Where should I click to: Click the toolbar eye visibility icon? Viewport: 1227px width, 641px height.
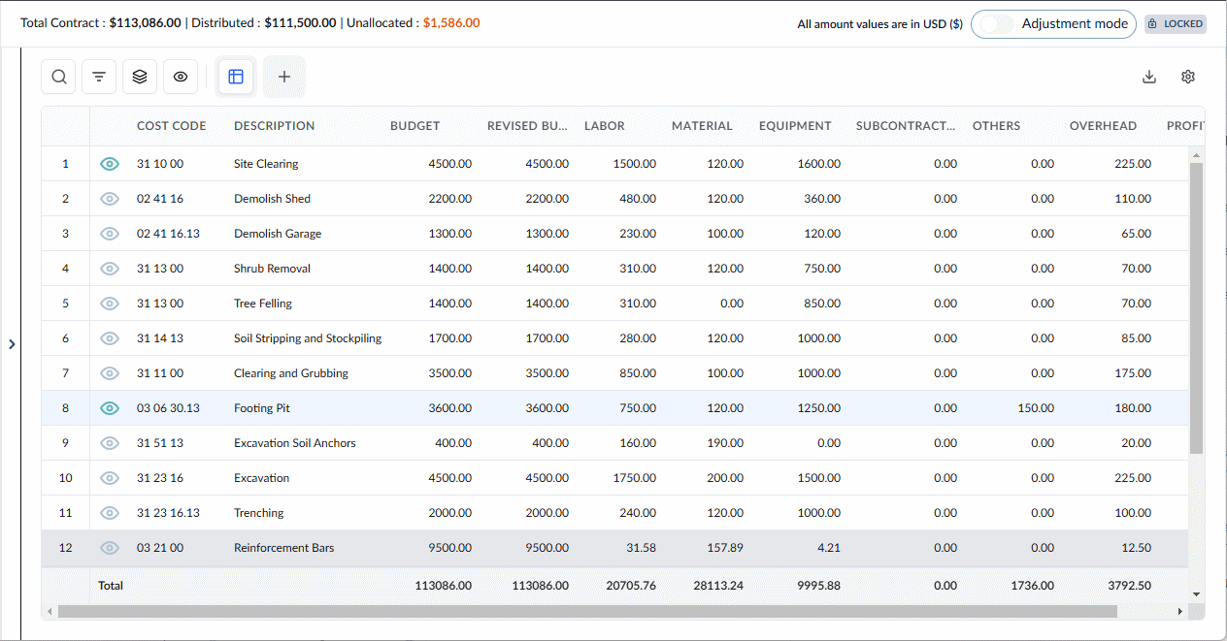point(181,77)
